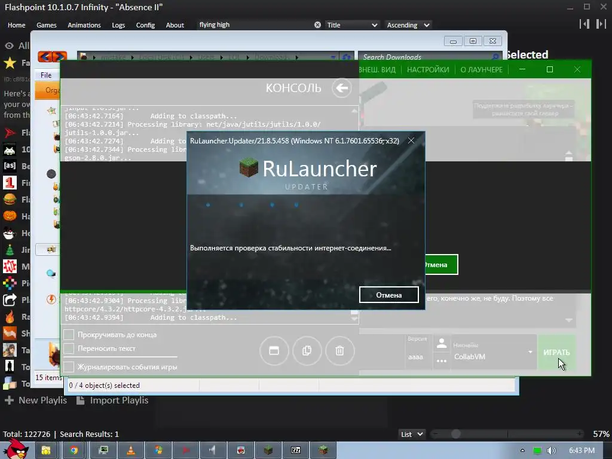Click volume speaker tray icon
The height and width of the screenshot is (459, 612).
[x=551, y=451]
